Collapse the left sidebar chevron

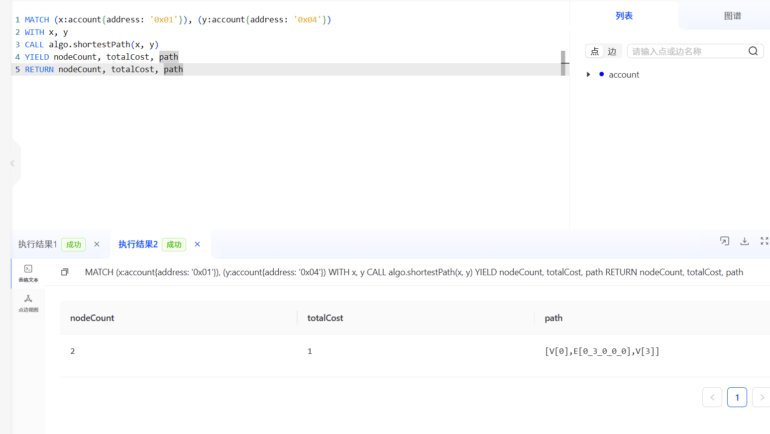pyautogui.click(x=12, y=163)
